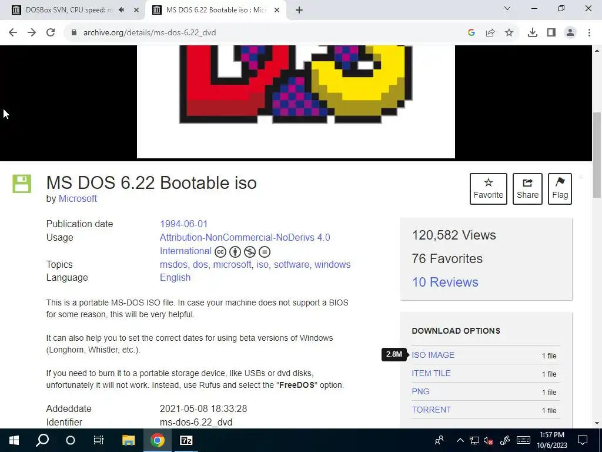
Task: Open People icon in system tray
Action: coord(439,440)
